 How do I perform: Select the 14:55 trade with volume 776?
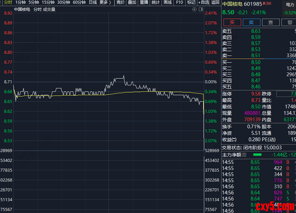click(x=259, y=180)
